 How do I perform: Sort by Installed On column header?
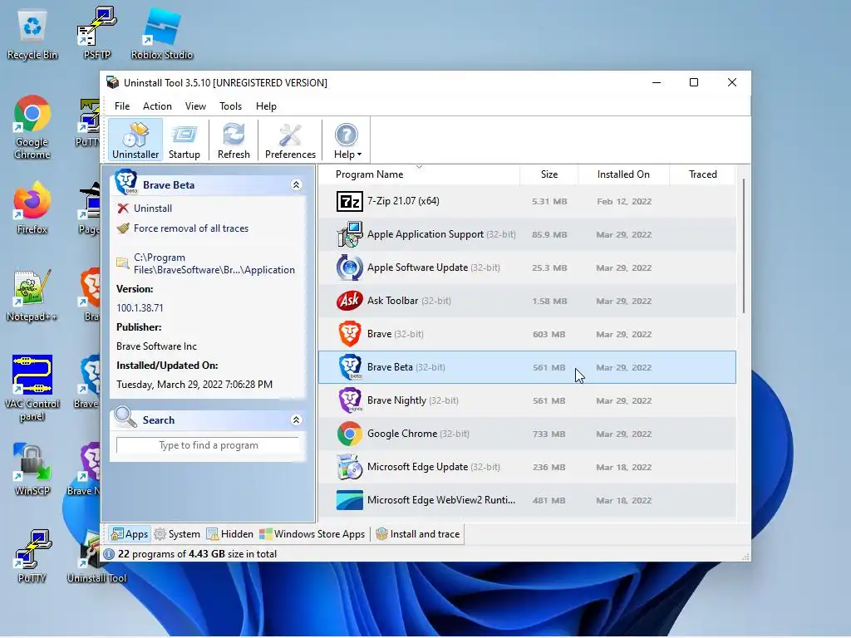[x=623, y=174]
